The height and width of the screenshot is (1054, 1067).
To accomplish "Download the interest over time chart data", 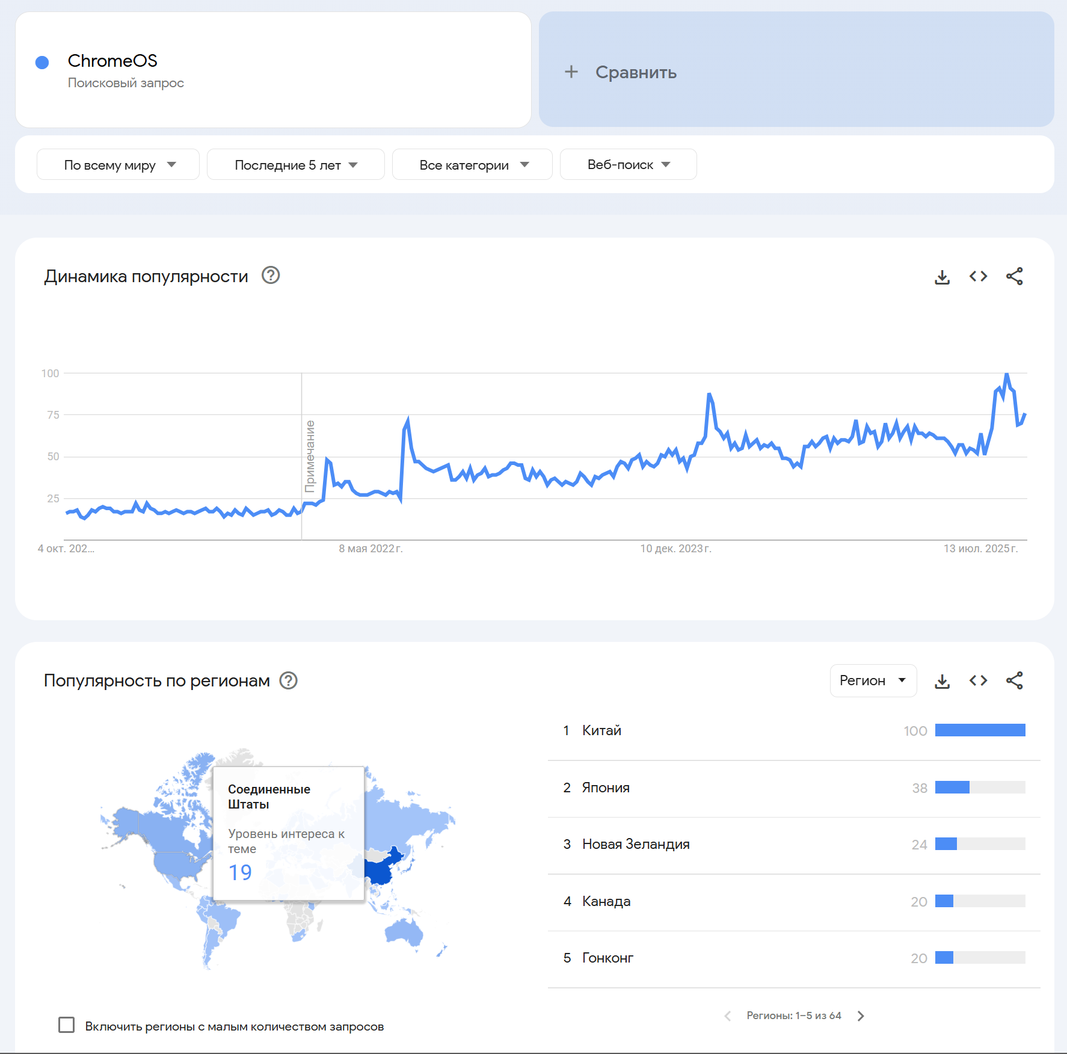I will tap(942, 277).
